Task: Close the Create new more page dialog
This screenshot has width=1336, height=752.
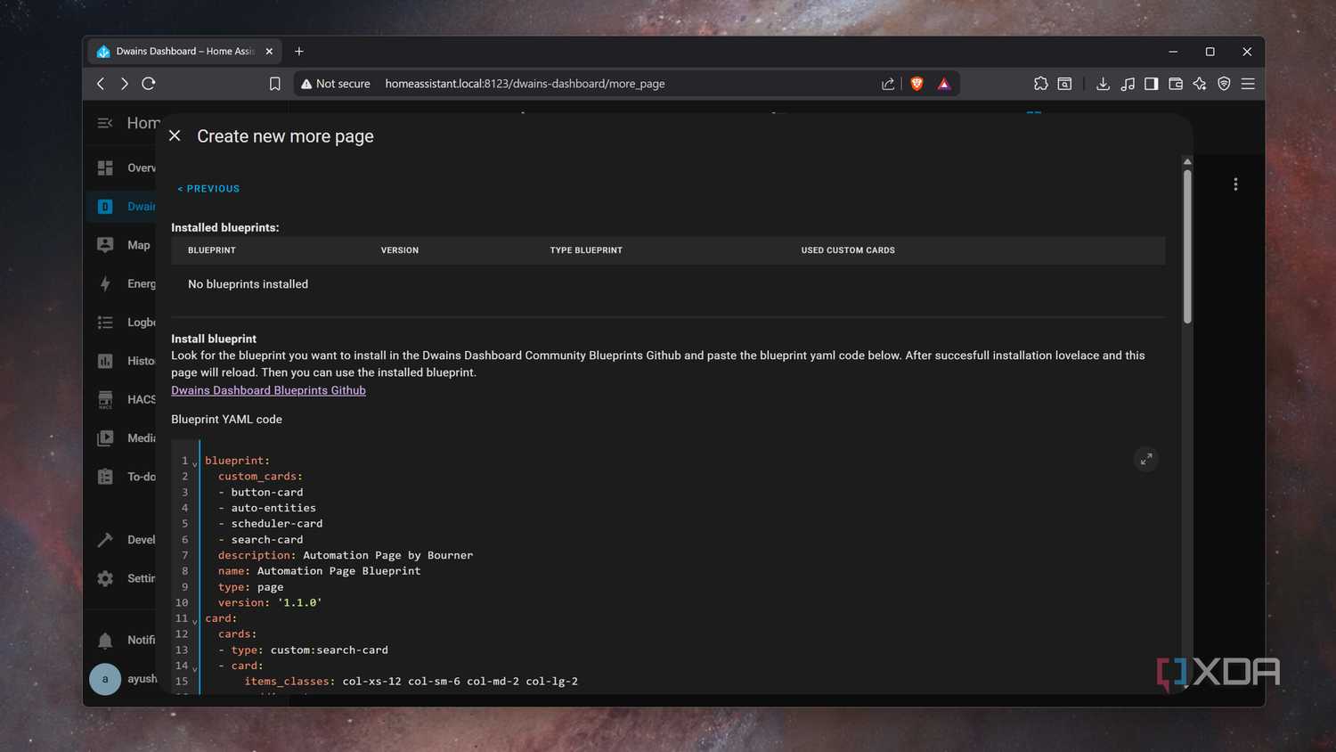Action: pos(175,135)
